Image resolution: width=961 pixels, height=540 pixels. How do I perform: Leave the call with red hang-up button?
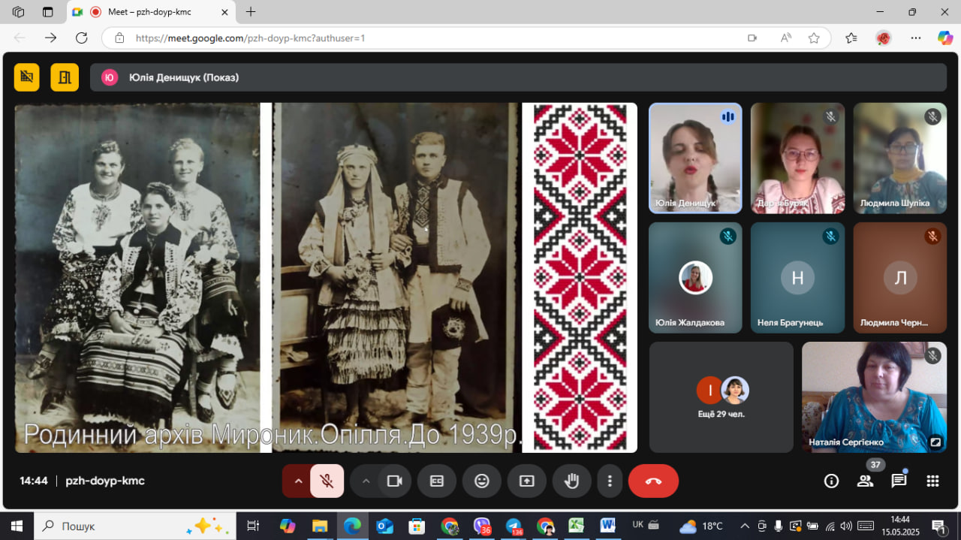(653, 481)
